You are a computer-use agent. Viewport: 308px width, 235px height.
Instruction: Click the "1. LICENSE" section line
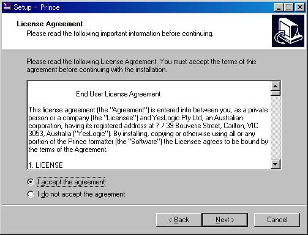[x=45, y=165]
